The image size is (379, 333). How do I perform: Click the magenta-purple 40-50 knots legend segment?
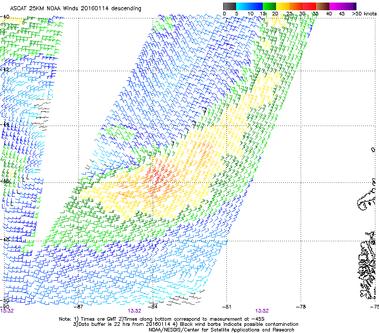(343, 6)
